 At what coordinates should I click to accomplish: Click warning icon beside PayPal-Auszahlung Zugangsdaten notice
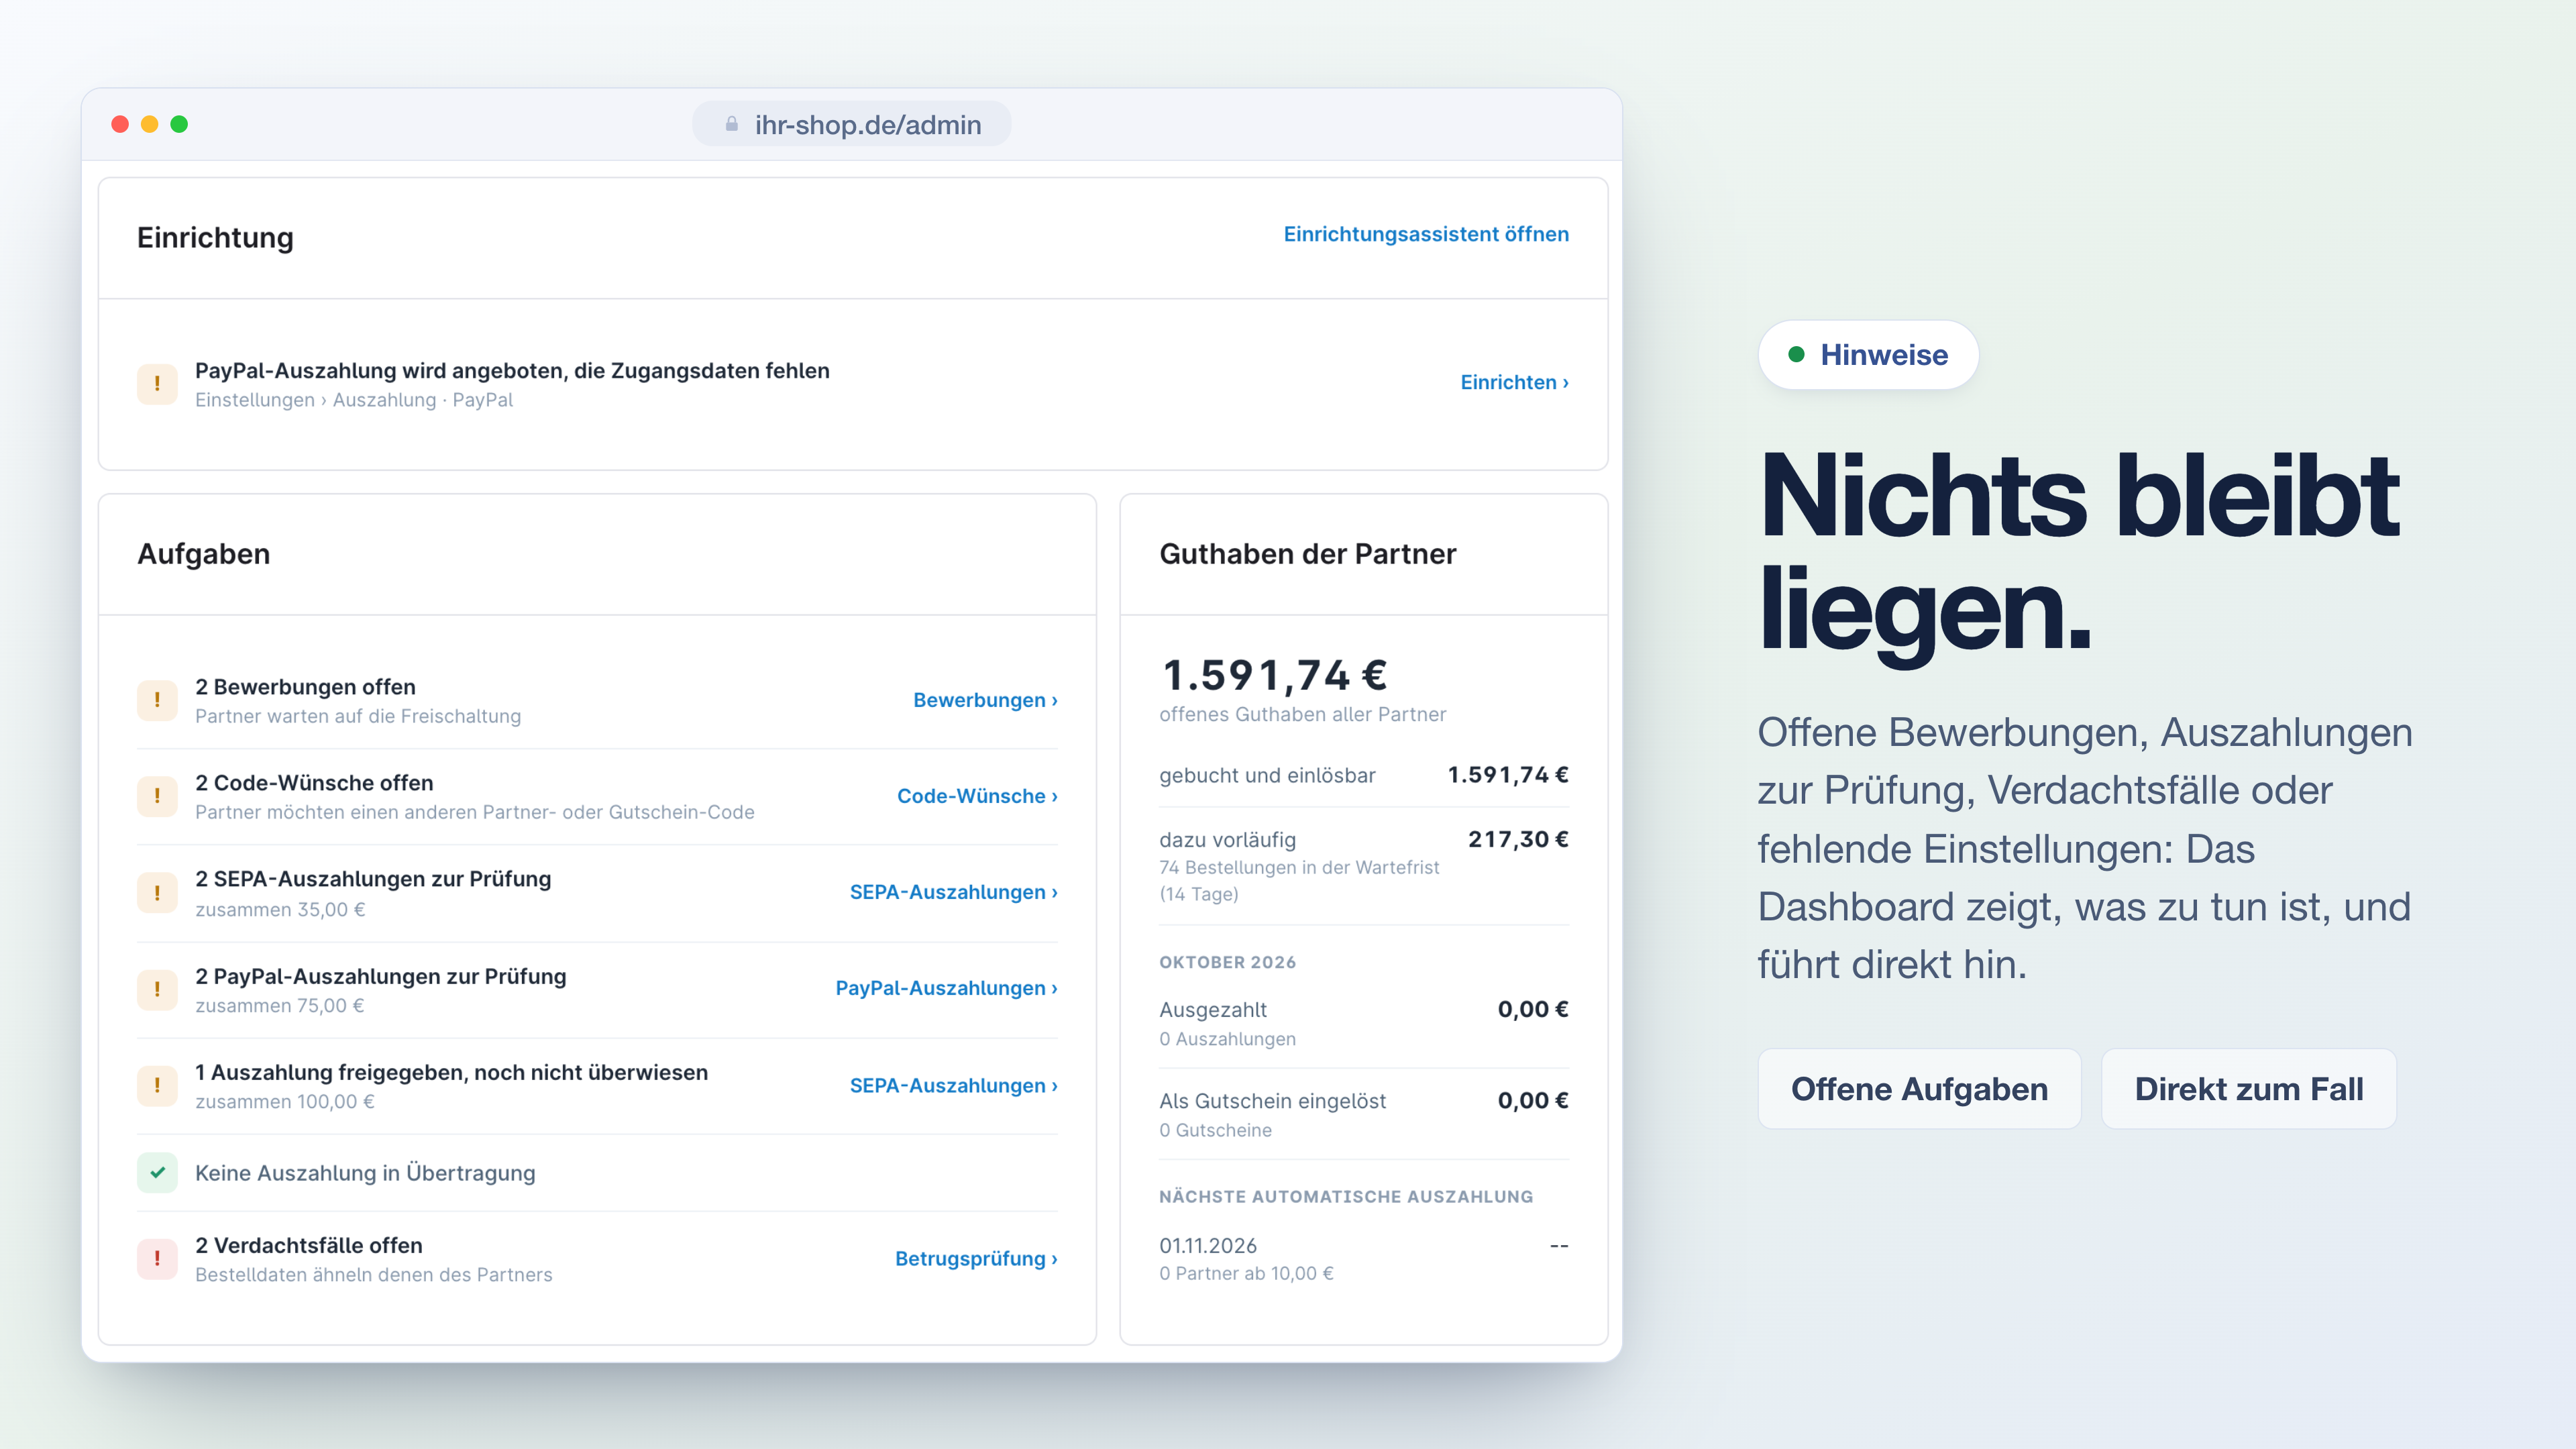pyautogui.click(x=157, y=384)
